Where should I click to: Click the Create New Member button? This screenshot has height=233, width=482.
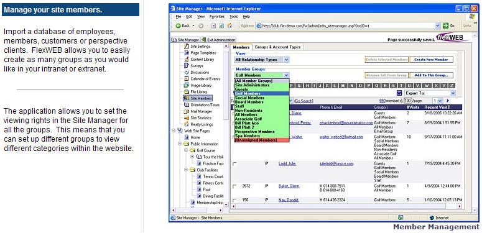pos(431,60)
